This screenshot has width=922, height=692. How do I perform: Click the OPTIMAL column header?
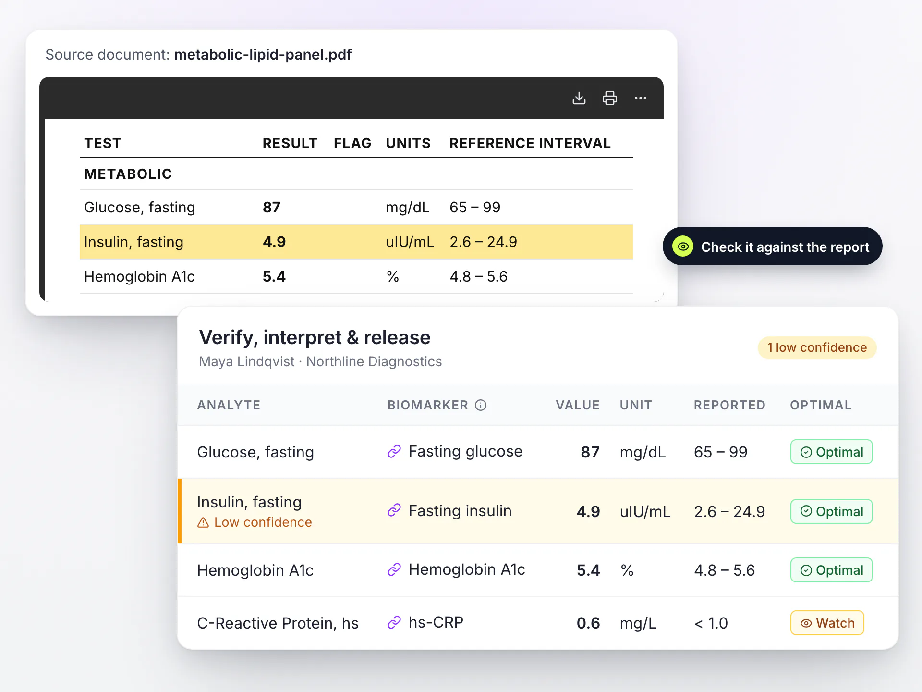coord(821,405)
